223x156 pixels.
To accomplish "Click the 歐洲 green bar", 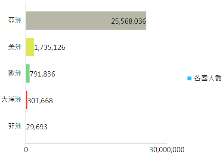I will pos(28,73).
